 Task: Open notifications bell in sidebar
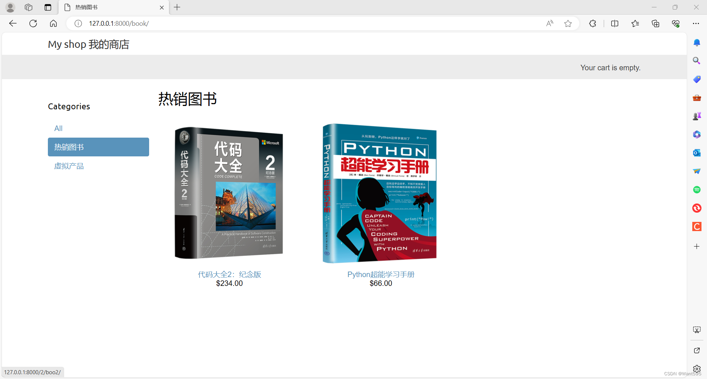point(697,43)
